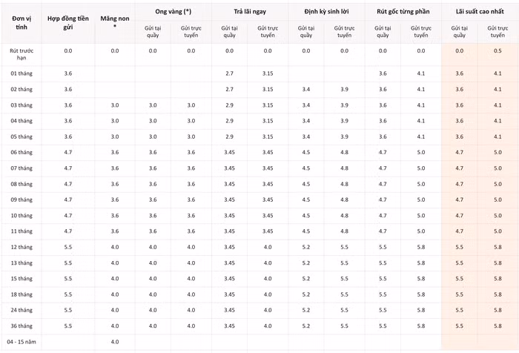Viewport: 519px width, 353px height.
Task: Select the "Ong vàng (*)" group header
Action: pos(172,11)
